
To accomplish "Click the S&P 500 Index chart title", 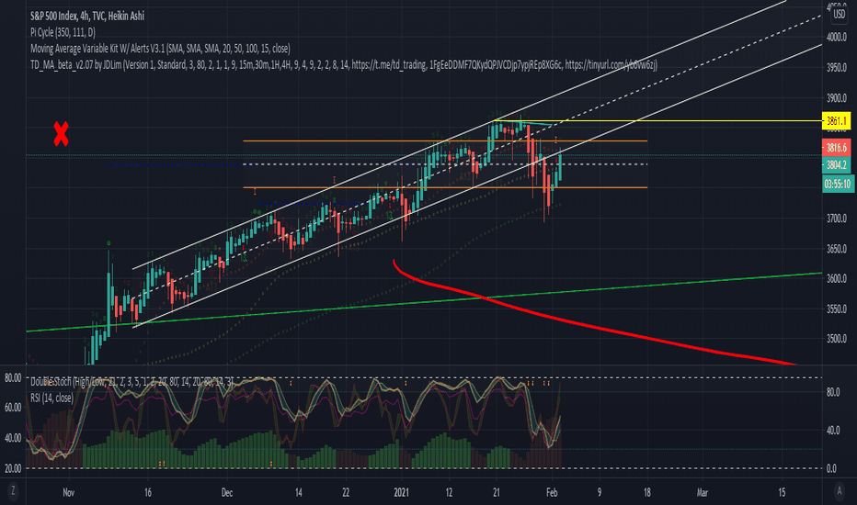I will coord(87,16).
